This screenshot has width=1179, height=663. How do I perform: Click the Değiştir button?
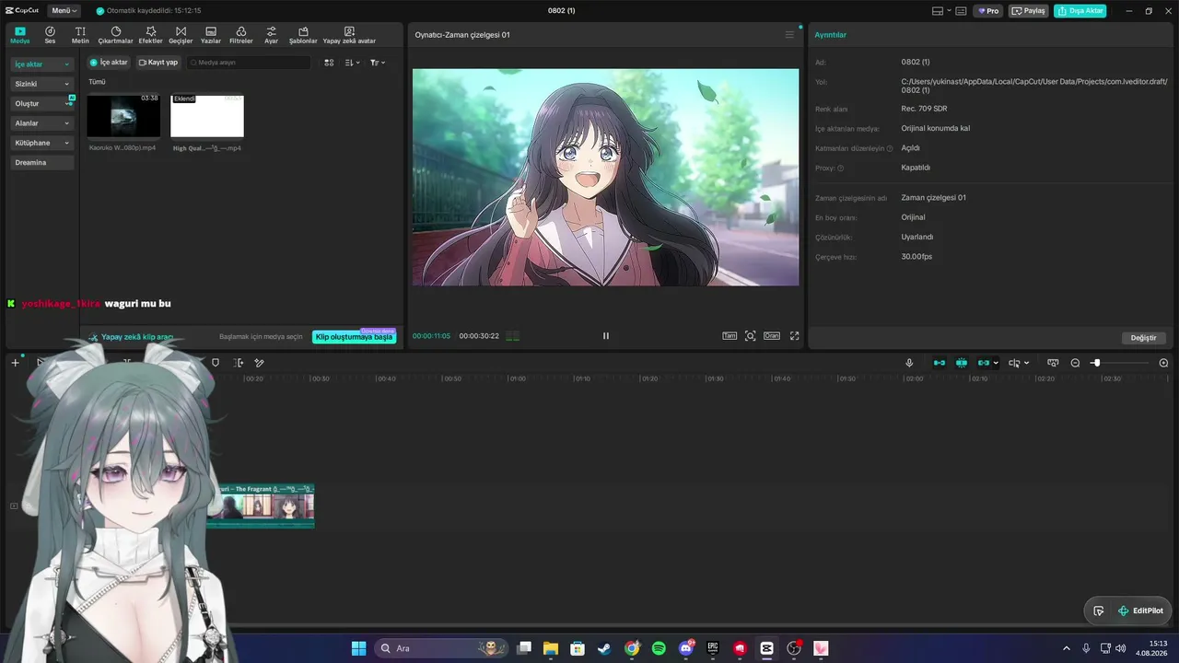coord(1144,338)
